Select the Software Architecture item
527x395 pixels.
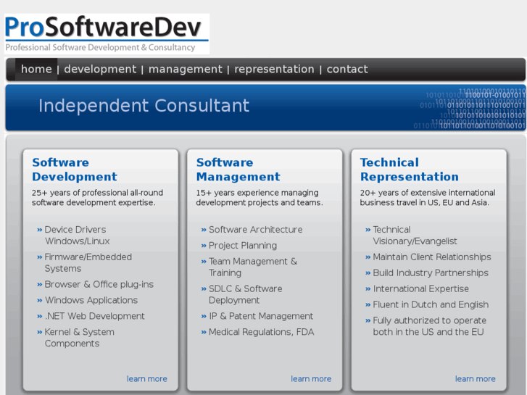click(256, 230)
